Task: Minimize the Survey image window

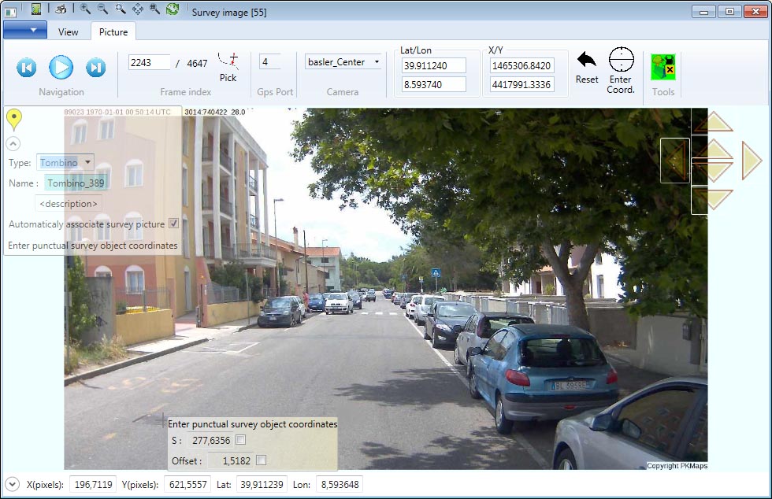Action: [x=703, y=11]
